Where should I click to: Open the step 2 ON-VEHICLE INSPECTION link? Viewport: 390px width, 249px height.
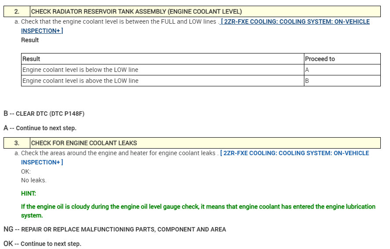(x=295, y=21)
